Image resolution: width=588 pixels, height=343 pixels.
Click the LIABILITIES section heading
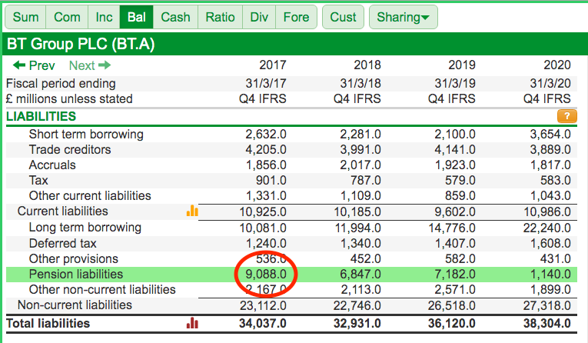[x=42, y=116]
